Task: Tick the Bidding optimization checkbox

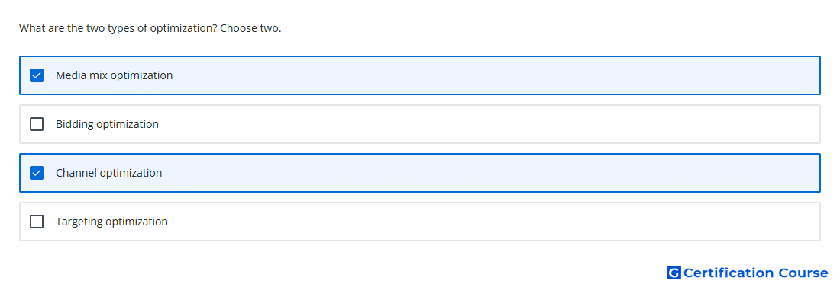Action: coord(37,124)
